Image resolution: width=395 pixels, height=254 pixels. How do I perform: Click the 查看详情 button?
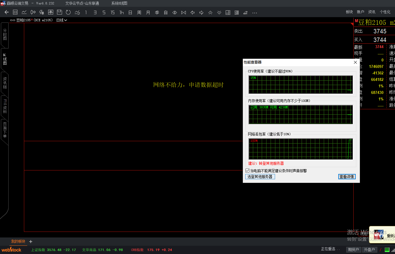[x=347, y=177]
